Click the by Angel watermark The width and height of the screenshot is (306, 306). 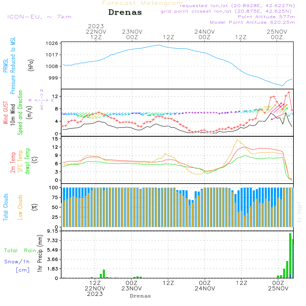(299, 212)
